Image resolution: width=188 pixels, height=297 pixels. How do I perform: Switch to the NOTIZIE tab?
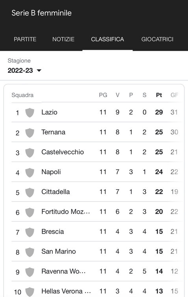point(63,39)
